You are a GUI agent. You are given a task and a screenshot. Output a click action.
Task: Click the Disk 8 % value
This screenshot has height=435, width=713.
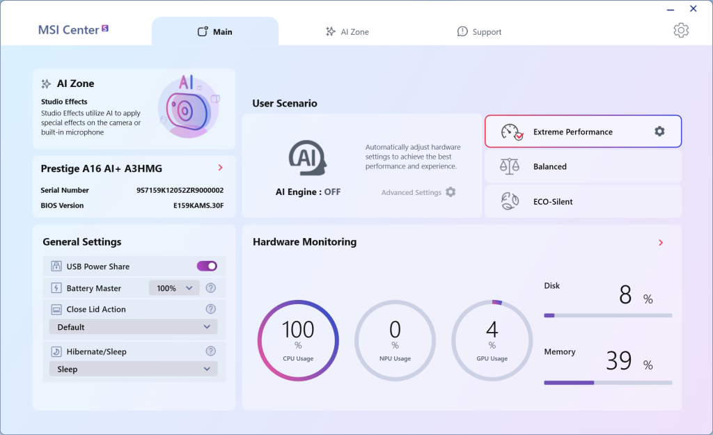click(x=636, y=295)
